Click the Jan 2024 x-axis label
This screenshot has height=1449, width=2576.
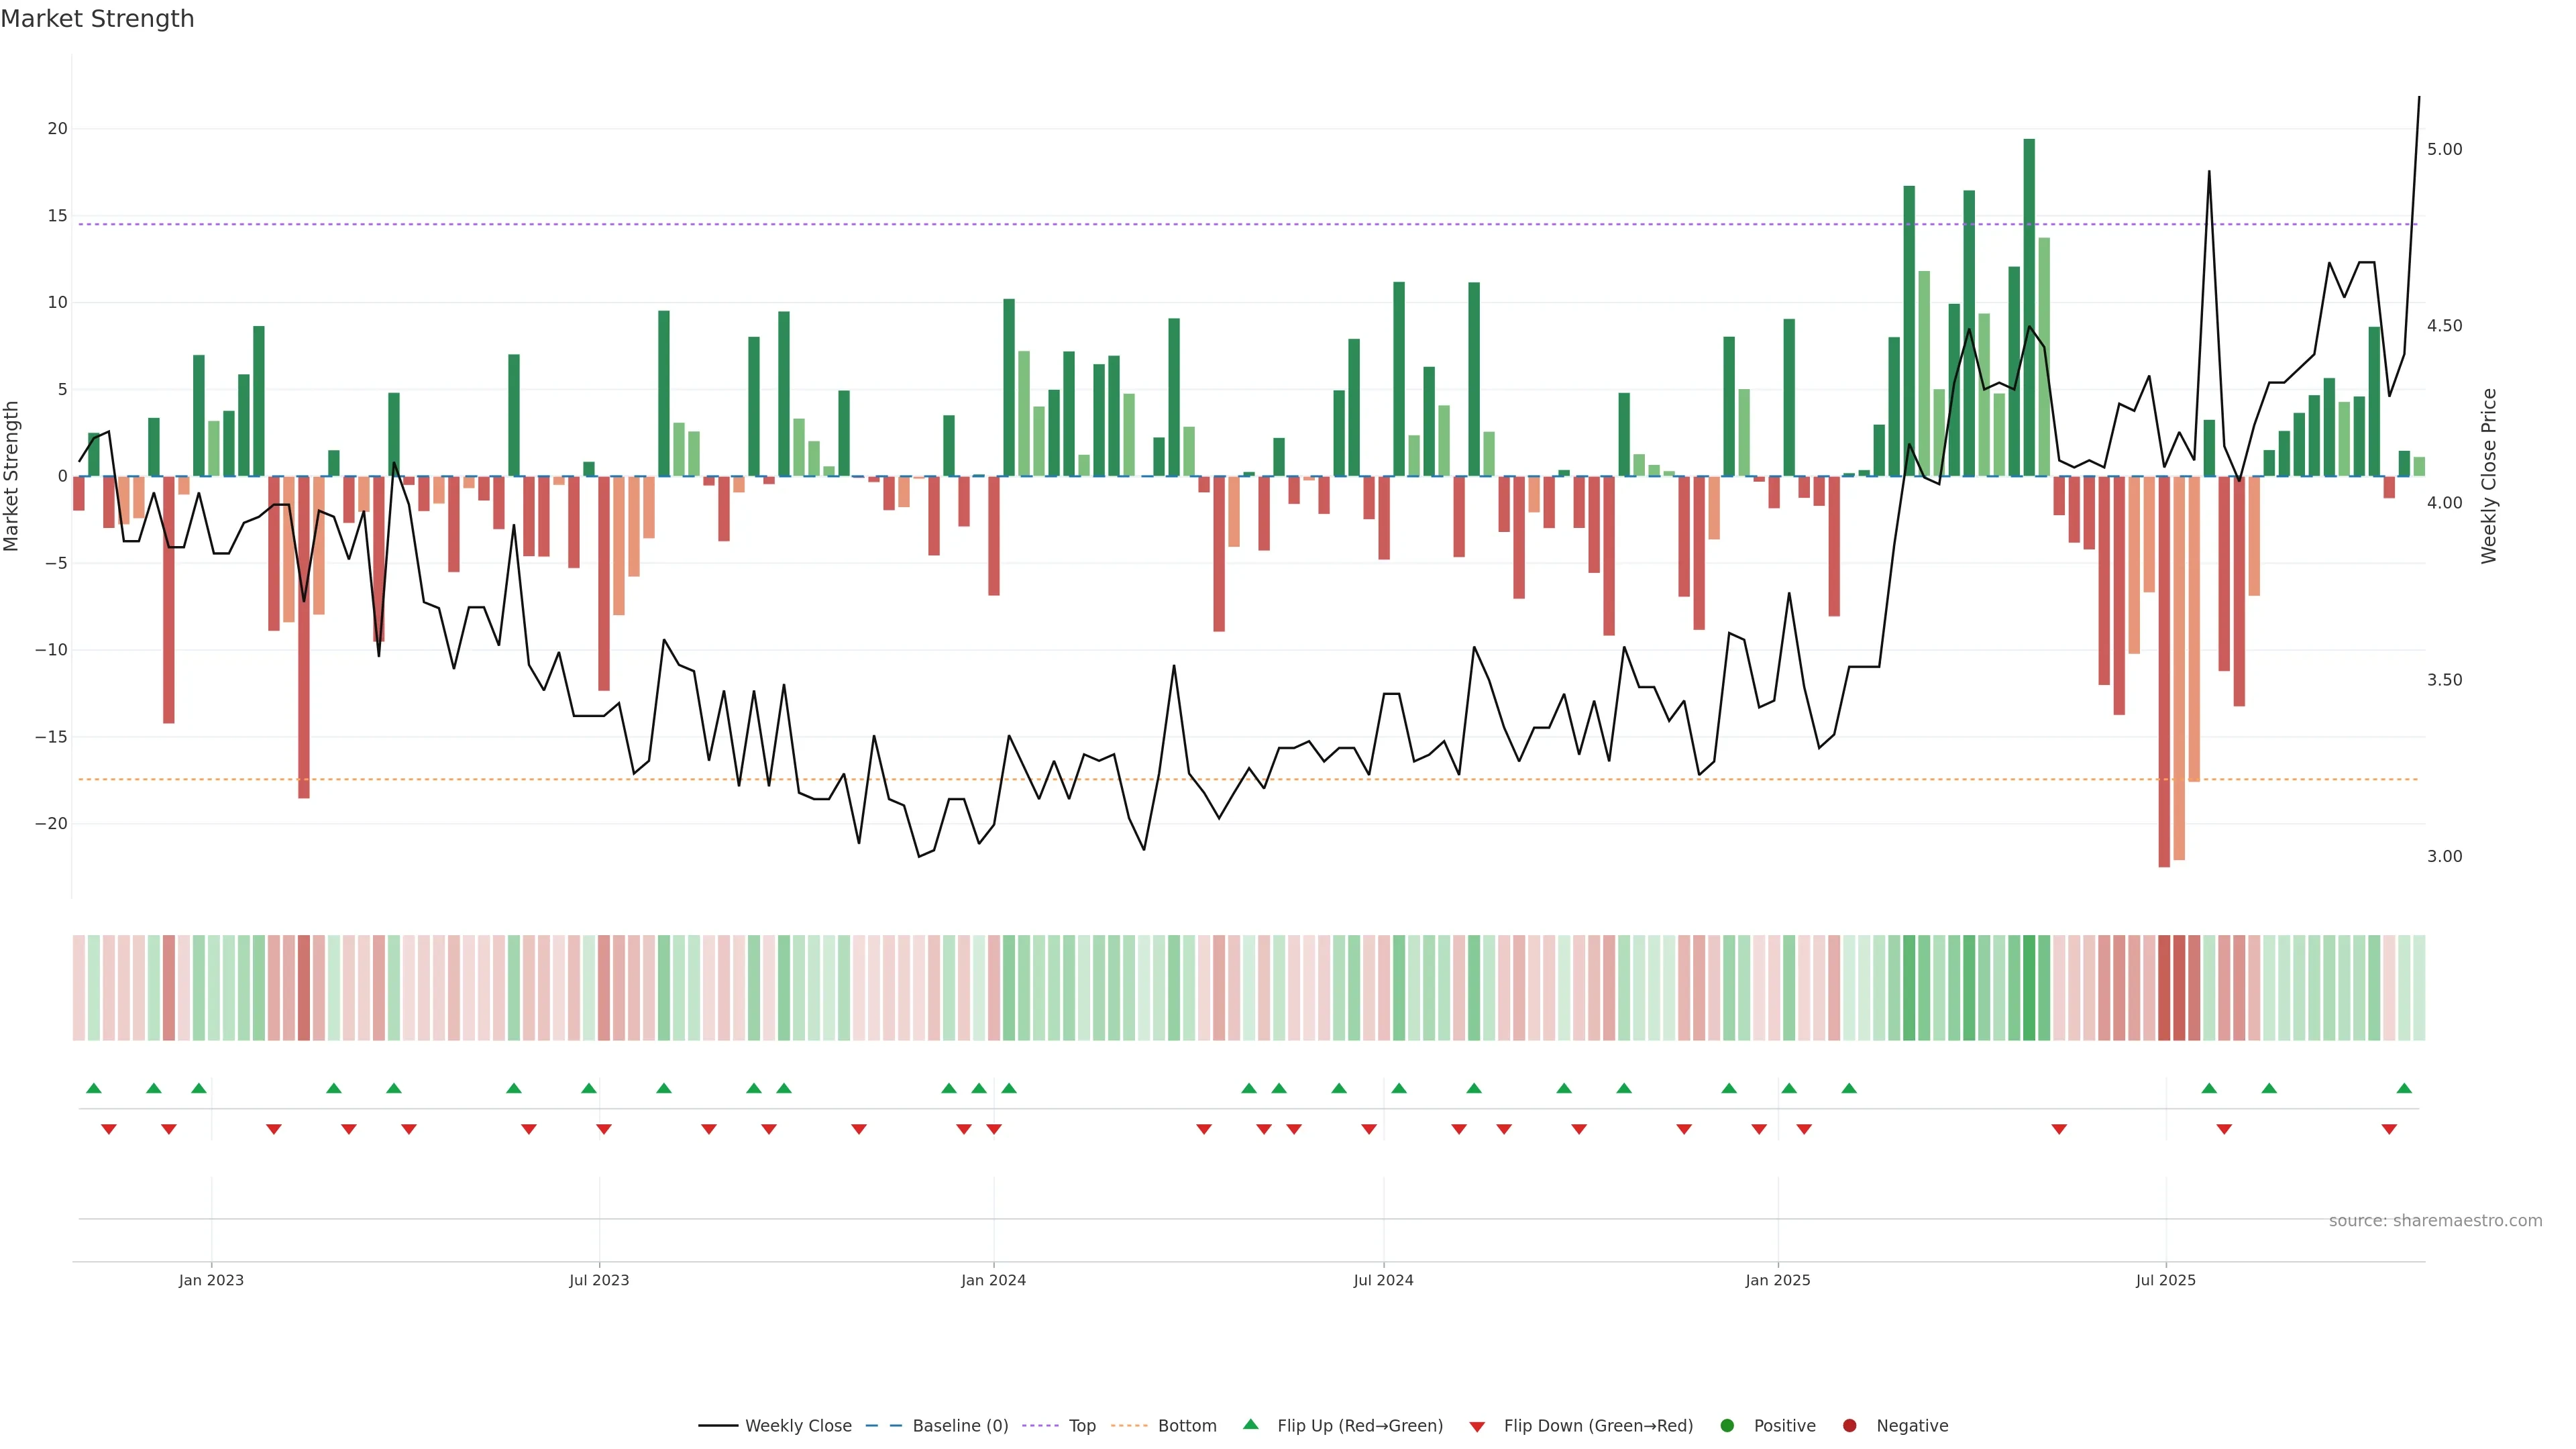tap(993, 1280)
